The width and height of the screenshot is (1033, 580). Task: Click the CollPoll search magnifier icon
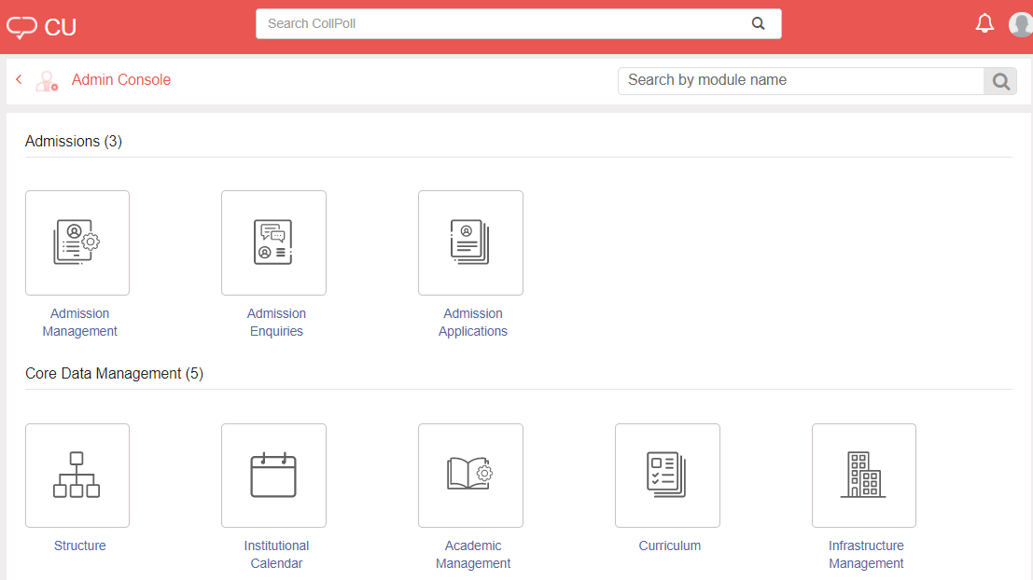(759, 23)
